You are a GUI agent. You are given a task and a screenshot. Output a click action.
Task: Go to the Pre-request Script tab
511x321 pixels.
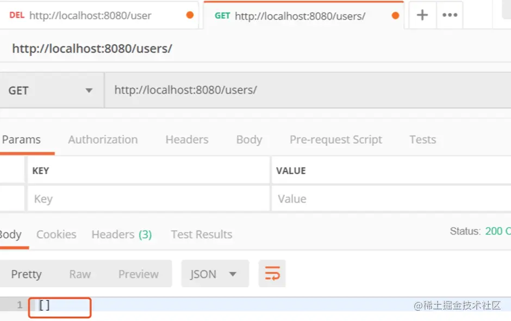tap(335, 140)
